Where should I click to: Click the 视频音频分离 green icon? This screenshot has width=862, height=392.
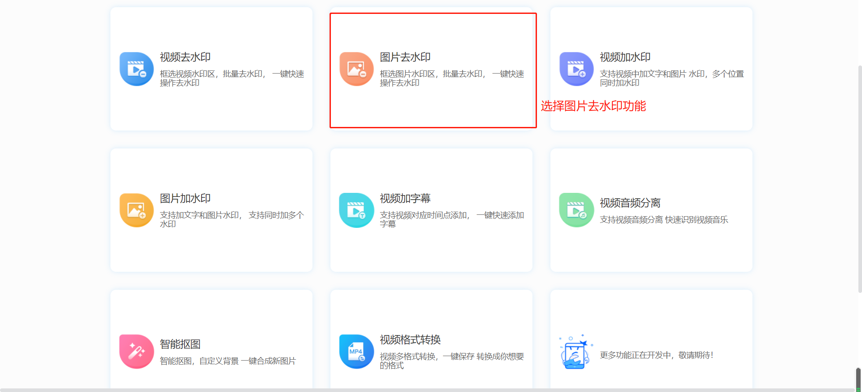576,210
